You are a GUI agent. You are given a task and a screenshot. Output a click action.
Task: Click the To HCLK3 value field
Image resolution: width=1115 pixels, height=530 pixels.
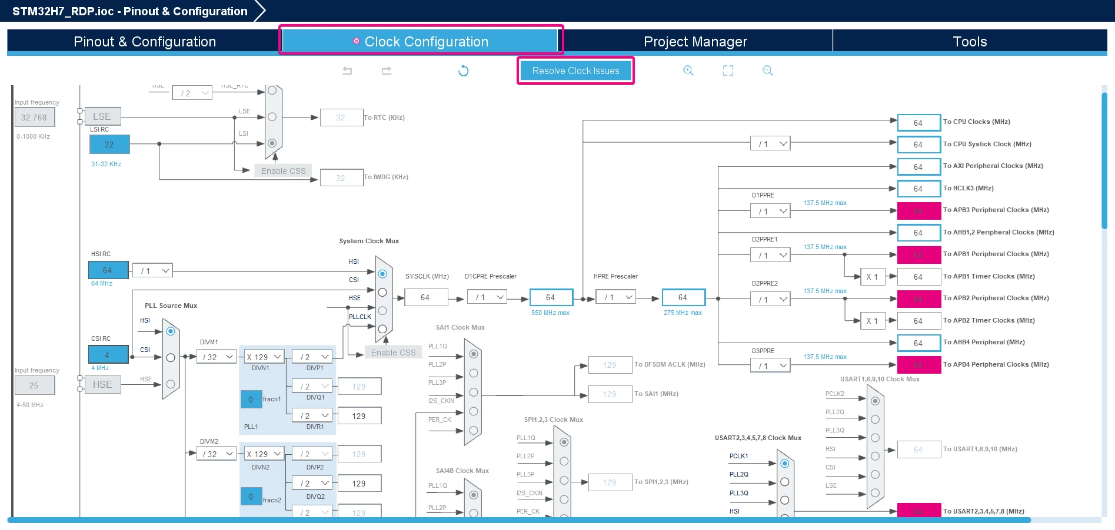918,189
